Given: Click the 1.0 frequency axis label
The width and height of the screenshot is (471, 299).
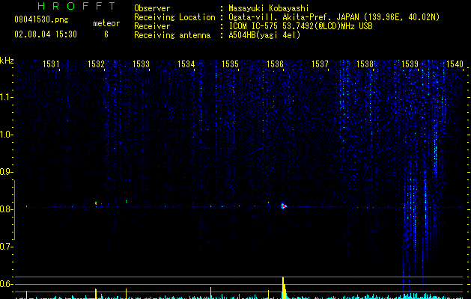Looking at the screenshot, I should click(x=6, y=135).
